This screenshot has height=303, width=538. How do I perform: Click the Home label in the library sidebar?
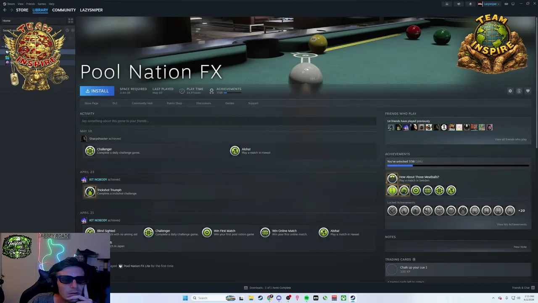tap(6, 21)
